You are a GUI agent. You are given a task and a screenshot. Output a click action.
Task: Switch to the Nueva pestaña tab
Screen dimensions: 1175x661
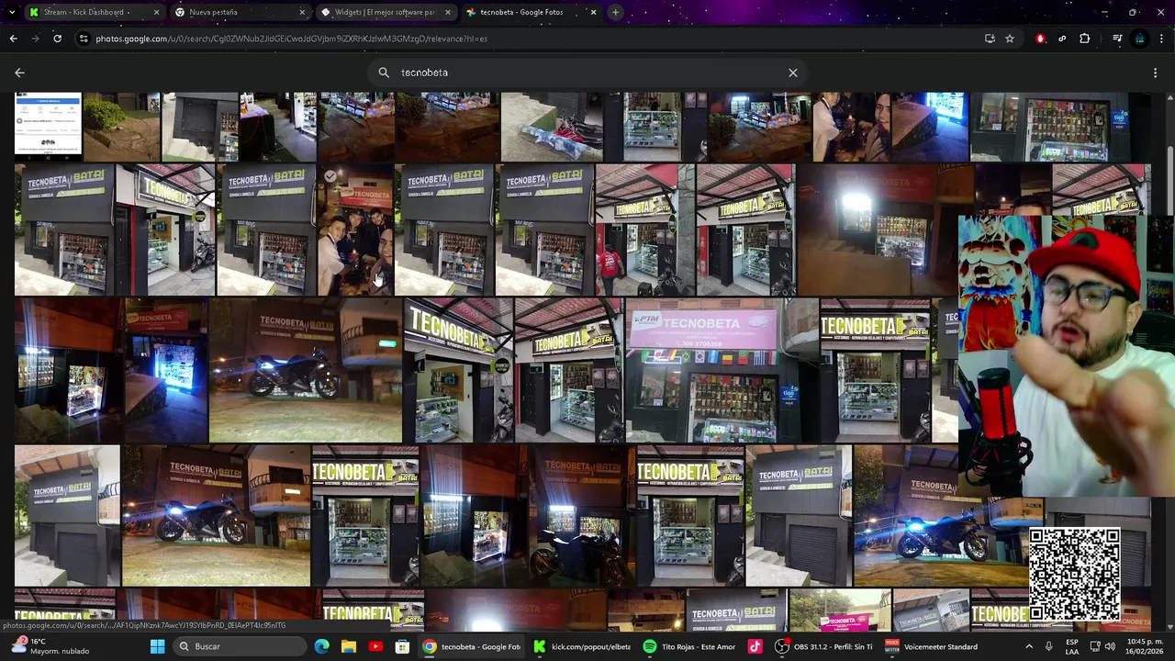pyautogui.click(x=239, y=12)
